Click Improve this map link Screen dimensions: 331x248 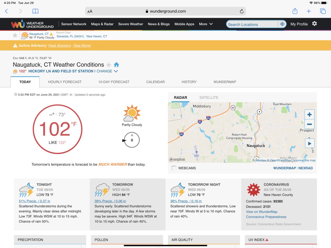click(304, 160)
